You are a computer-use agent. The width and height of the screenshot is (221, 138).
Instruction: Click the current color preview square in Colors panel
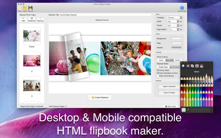click(183, 110)
